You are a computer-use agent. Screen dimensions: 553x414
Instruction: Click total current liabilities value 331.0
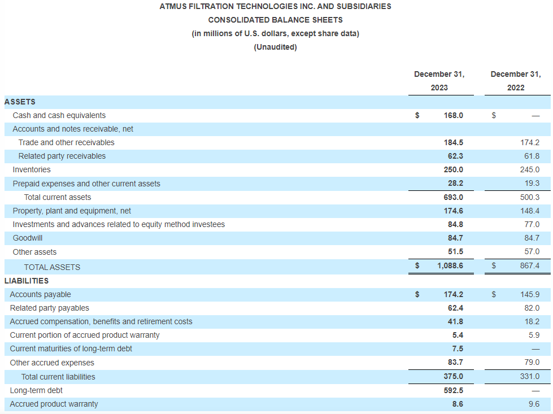pyautogui.click(x=530, y=377)
